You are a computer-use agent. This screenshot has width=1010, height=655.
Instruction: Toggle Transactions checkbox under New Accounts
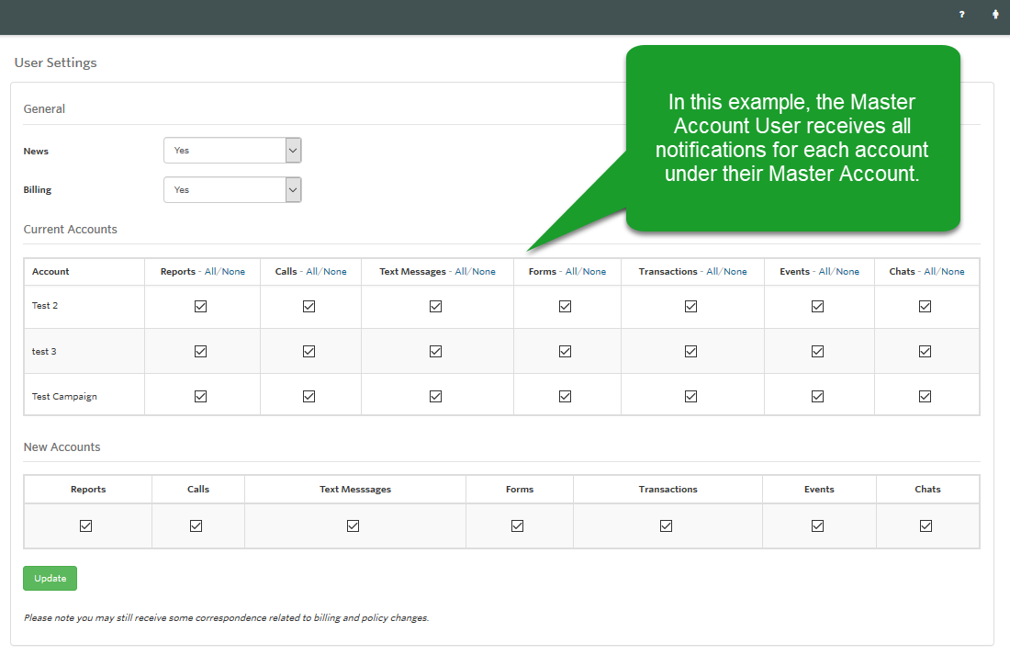click(666, 526)
